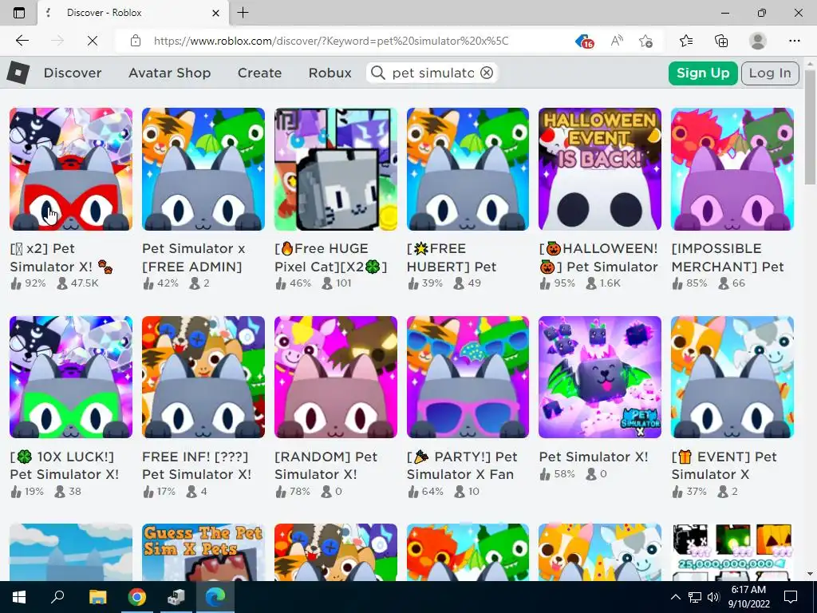This screenshot has height=613, width=817.
Task: Open Windows taskbar search
Action: click(x=57, y=597)
